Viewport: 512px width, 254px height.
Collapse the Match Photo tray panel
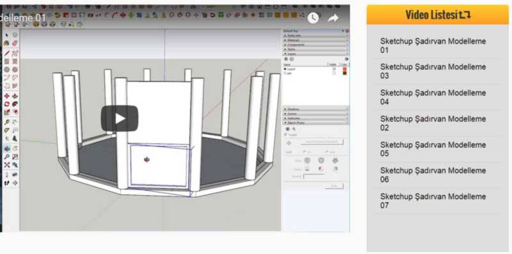(x=316, y=122)
